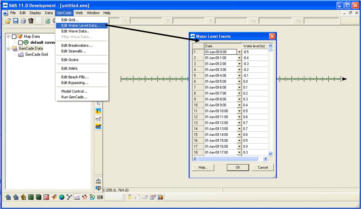This screenshot has height=209, width=361.
Task: Collapse the Map Data tree node
Action: pos(8,36)
